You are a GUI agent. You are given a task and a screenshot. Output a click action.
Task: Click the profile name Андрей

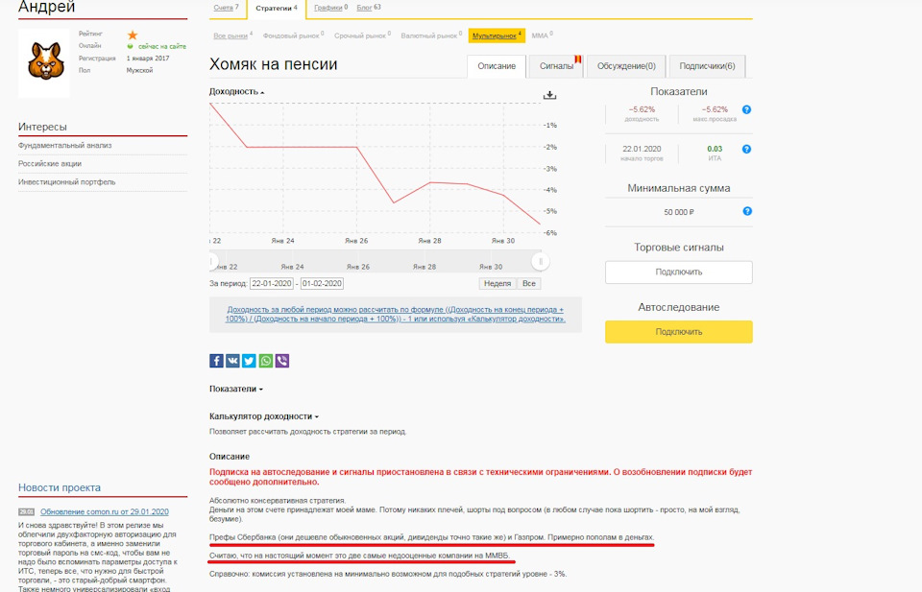[x=46, y=7]
